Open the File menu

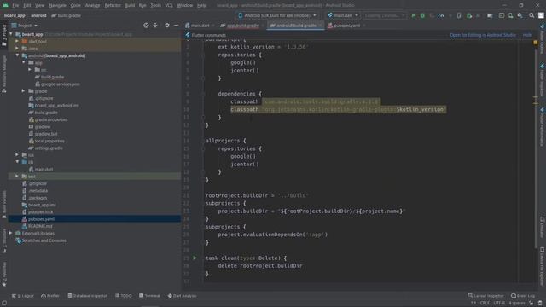tap(15, 5)
